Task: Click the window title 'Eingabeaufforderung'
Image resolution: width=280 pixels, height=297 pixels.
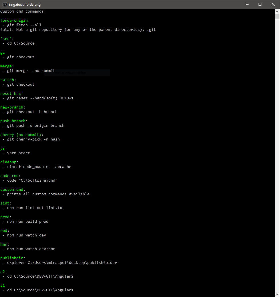Action: (x=25, y=5)
